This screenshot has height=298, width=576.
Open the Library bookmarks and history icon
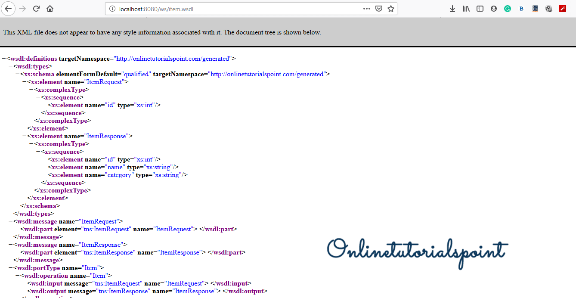click(x=466, y=9)
